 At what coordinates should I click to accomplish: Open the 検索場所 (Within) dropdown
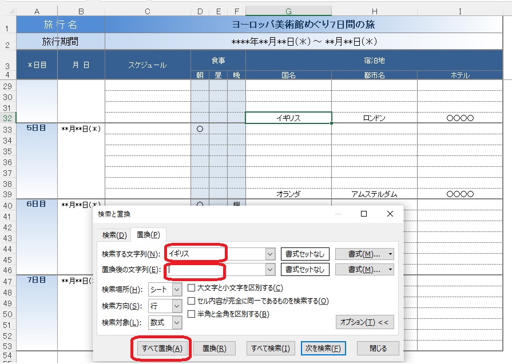pos(177,290)
